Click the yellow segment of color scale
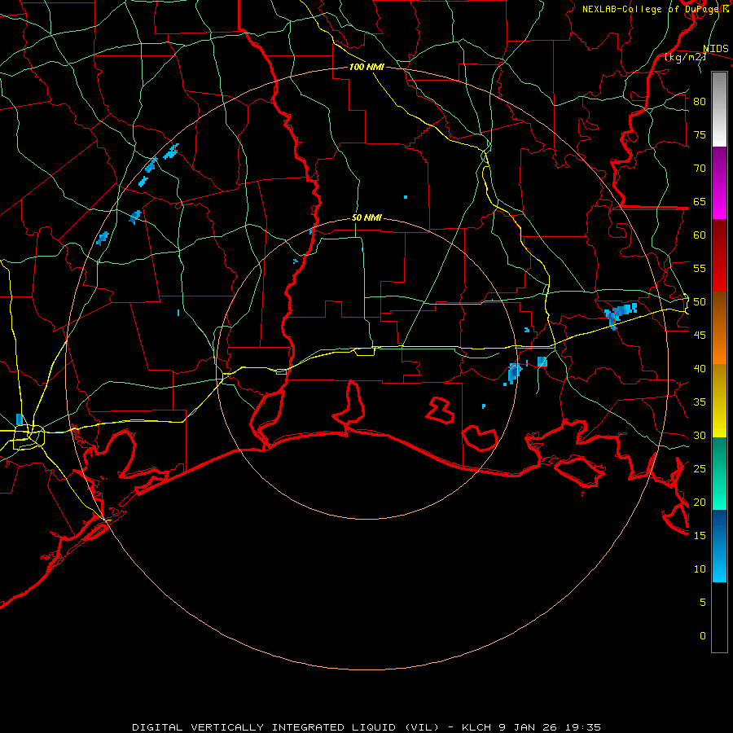Viewport: 733px width, 733px height. (x=719, y=401)
